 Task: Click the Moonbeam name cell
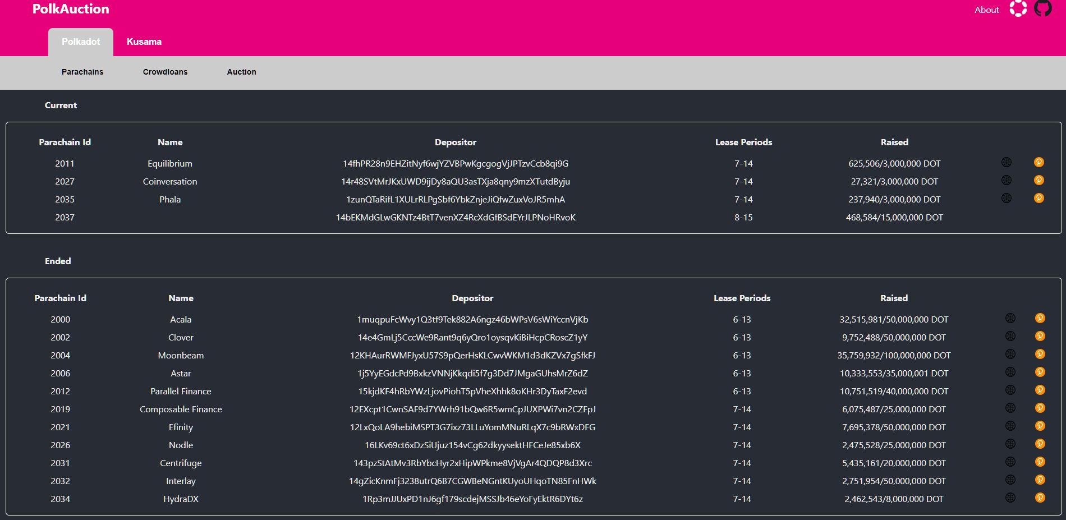coord(181,356)
